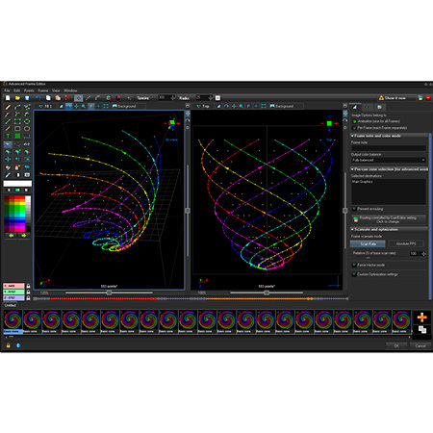Click the red delete X toolbar icon

pyautogui.click(x=67, y=98)
